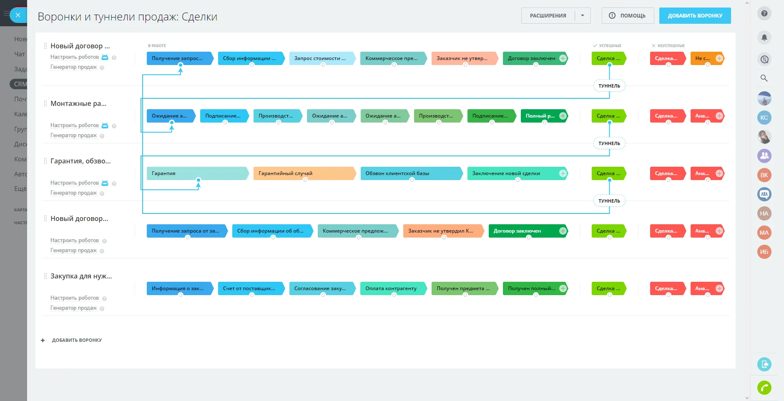Click the blue Добавить воронку button
This screenshot has width=784, height=401.
(x=695, y=15)
